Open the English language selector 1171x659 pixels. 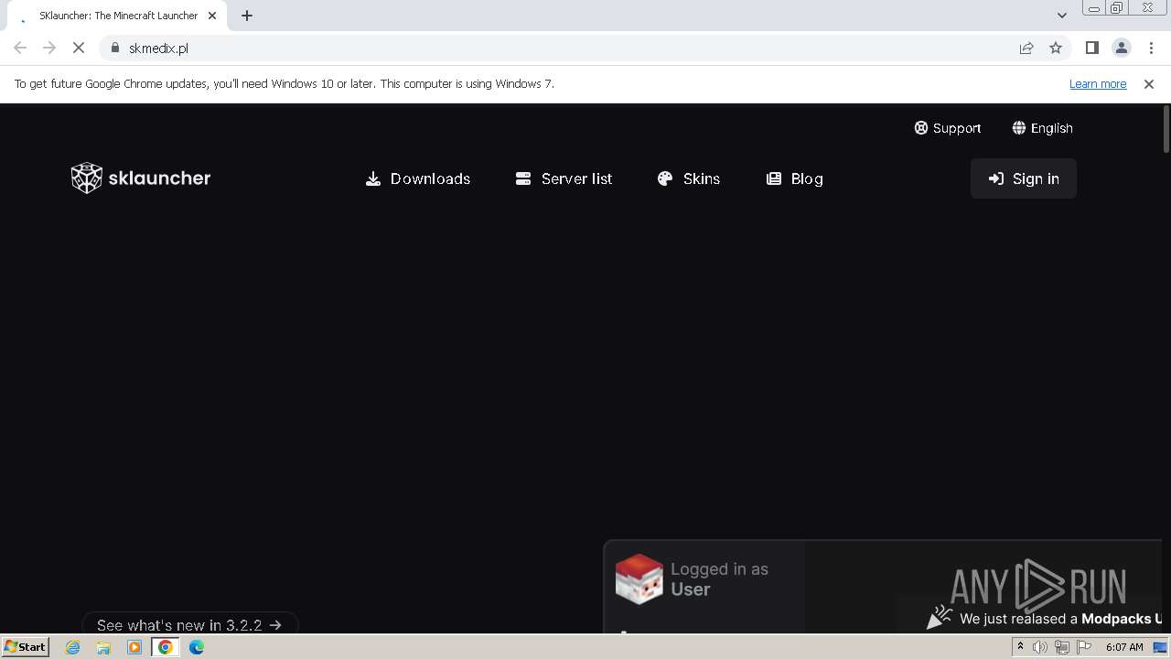coord(1042,128)
